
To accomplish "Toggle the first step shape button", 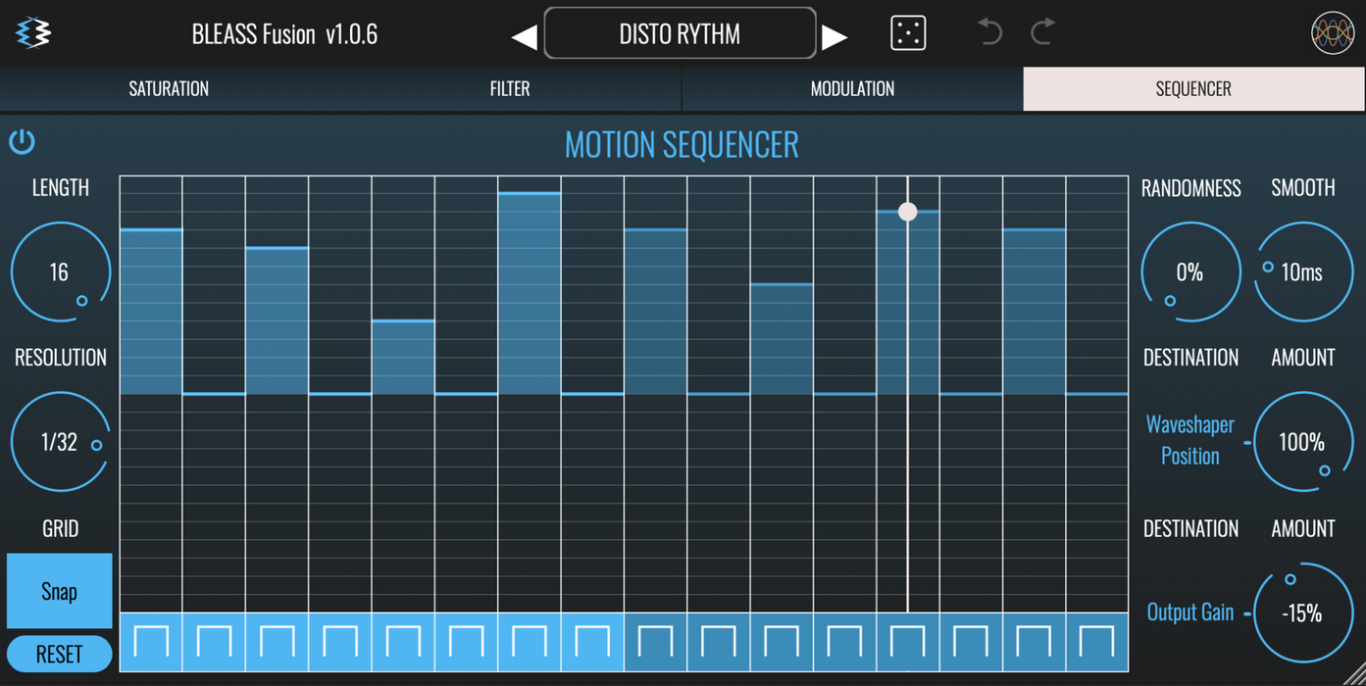I will coord(151,642).
